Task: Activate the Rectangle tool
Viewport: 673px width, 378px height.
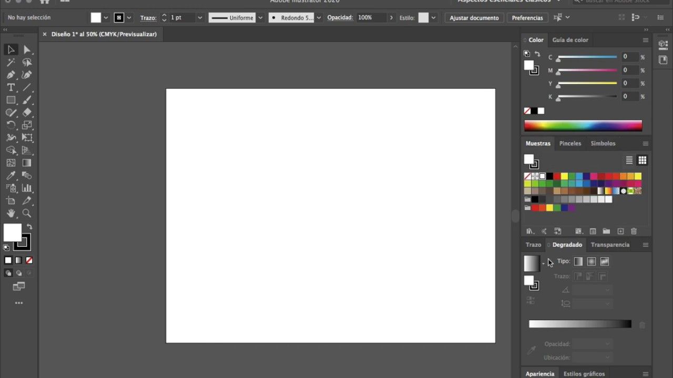Action: point(11,100)
